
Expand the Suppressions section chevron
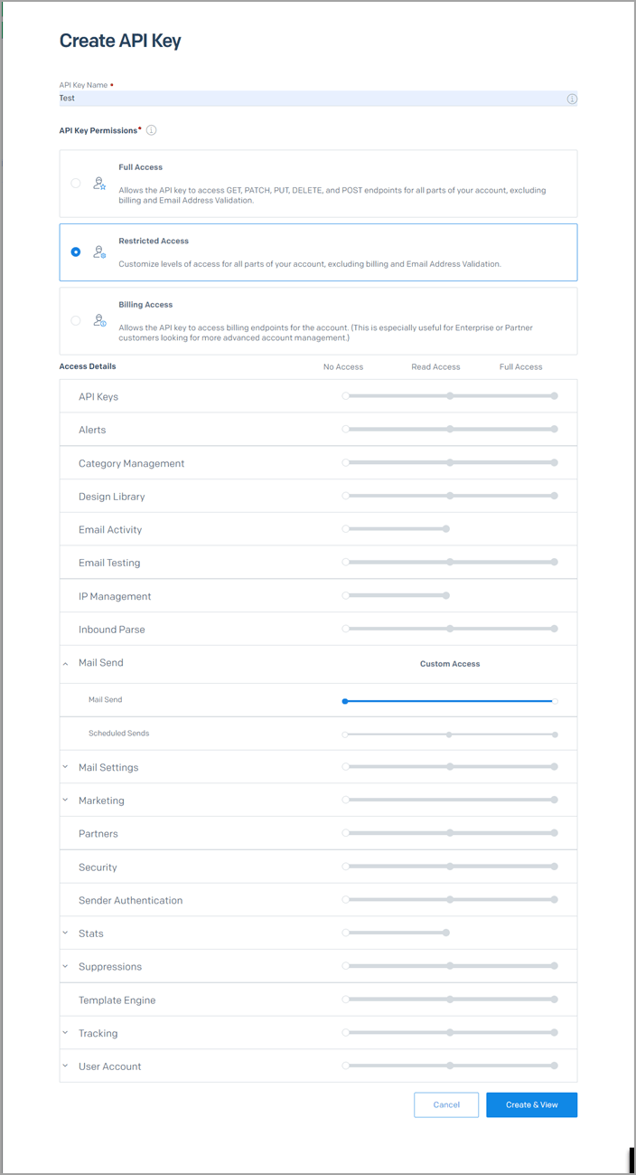pyautogui.click(x=65, y=966)
